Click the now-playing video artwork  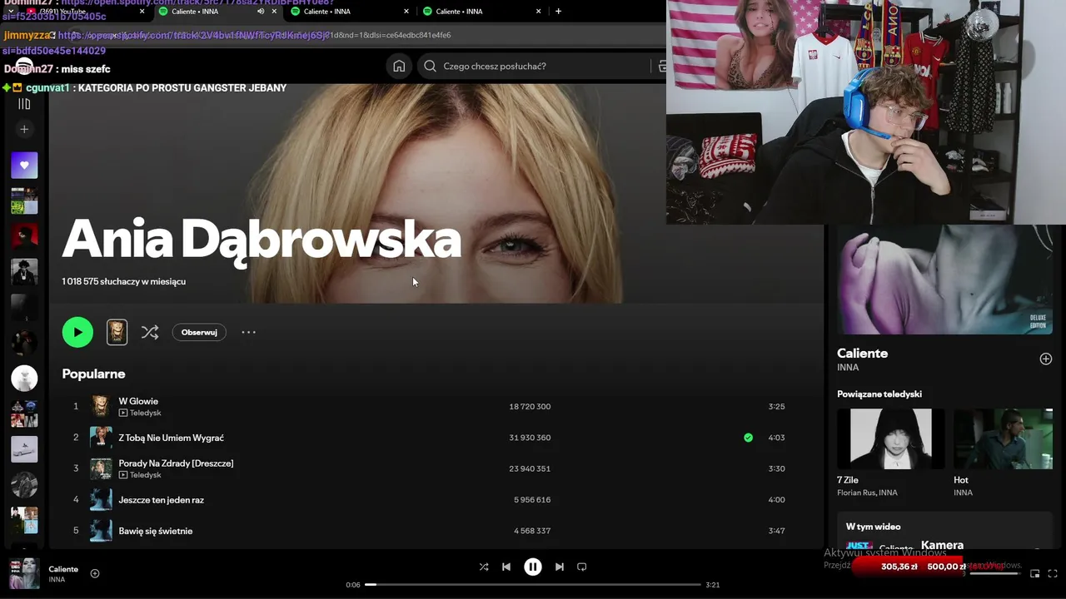click(944, 280)
